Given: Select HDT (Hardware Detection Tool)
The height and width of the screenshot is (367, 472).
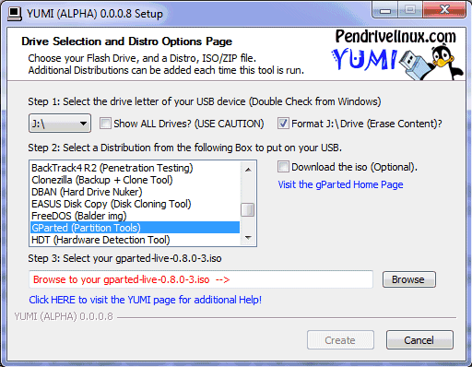Looking at the screenshot, I should [135, 240].
